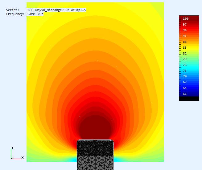202x170 pixels.
Task: Click the small driver dome on top of the box
Action: (x=95, y=141)
